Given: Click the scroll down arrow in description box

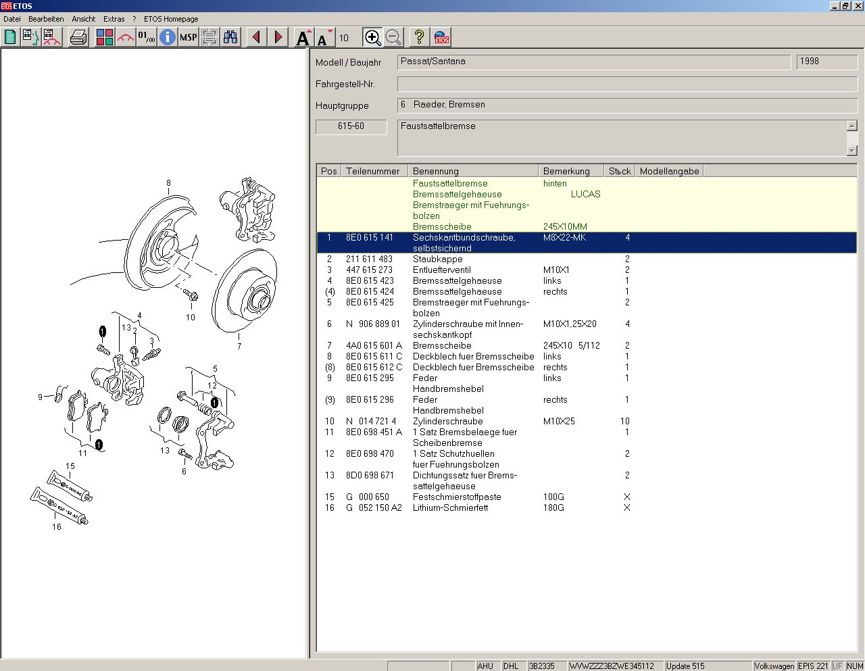Looking at the screenshot, I should 851,150.
